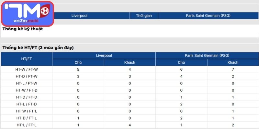Click the Khách subheader under Liverpool
The width and height of the screenshot is (259, 129).
(x=129, y=63)
